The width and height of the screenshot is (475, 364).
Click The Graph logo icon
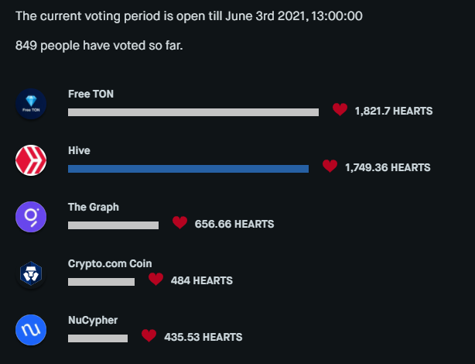pyautogui.click(x=32, y=216)
